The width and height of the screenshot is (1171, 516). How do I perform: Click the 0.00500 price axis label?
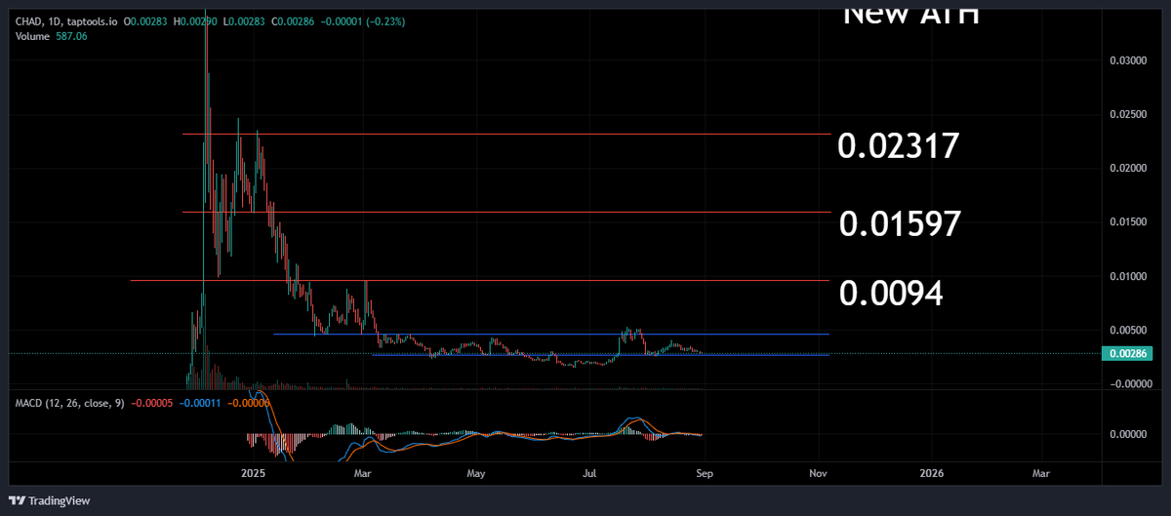(1126, 332)
